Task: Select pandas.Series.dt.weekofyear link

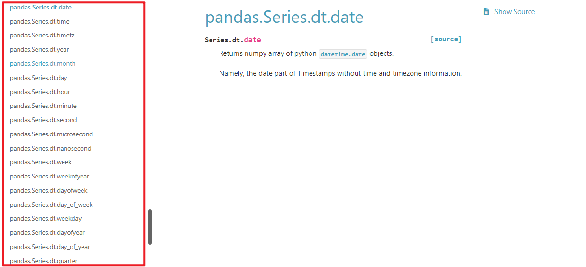Action: 49,176
